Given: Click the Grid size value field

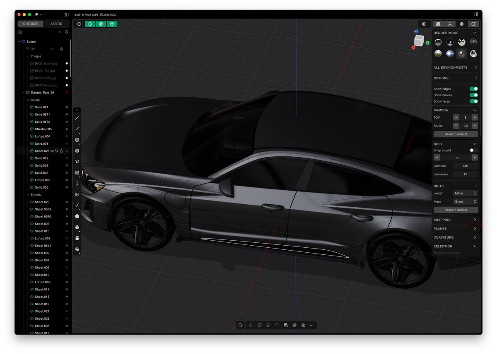Looking at the screenshot, I should (x=465, y=166).
